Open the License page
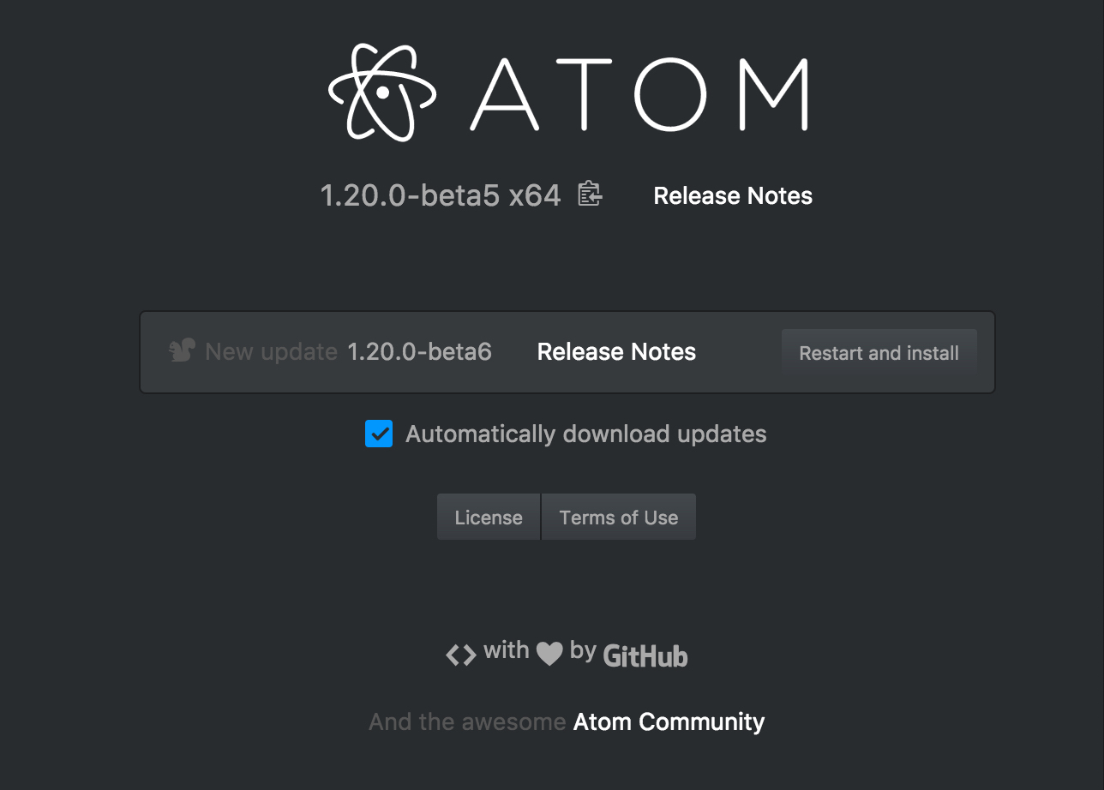Viewport: 1104px width, 790px height. [x=488, y=517]
